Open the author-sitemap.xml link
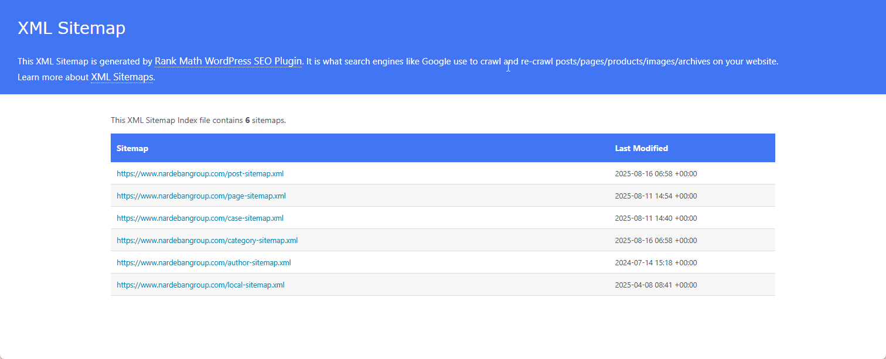Screen dimensions: 886x359 click(203, 263)
